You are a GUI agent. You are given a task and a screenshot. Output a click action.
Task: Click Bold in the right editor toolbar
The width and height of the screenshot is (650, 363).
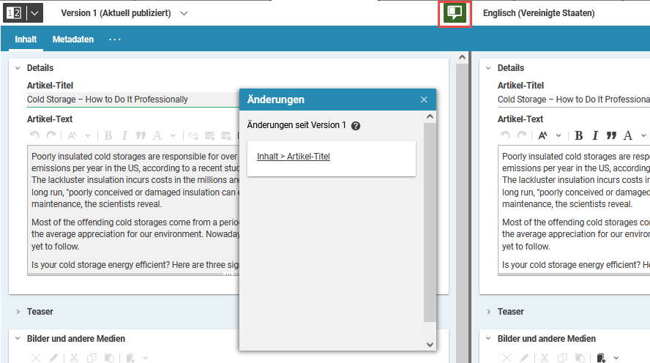pos(579,135)
